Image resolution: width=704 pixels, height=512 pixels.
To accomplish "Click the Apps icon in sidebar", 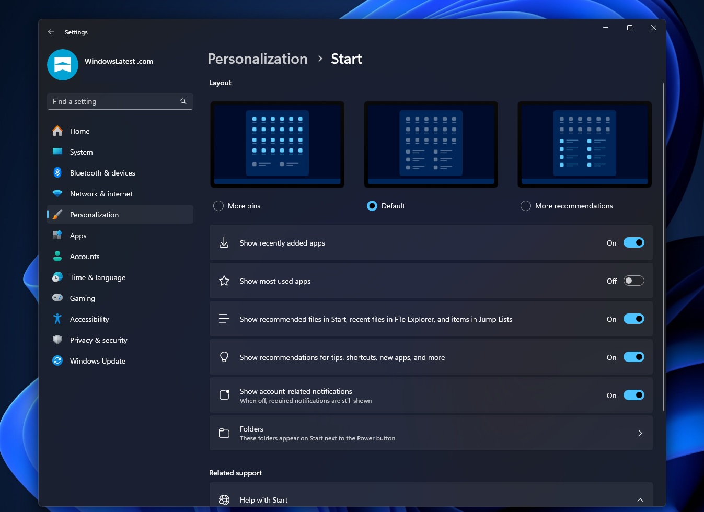I will (x=57, y=236).
